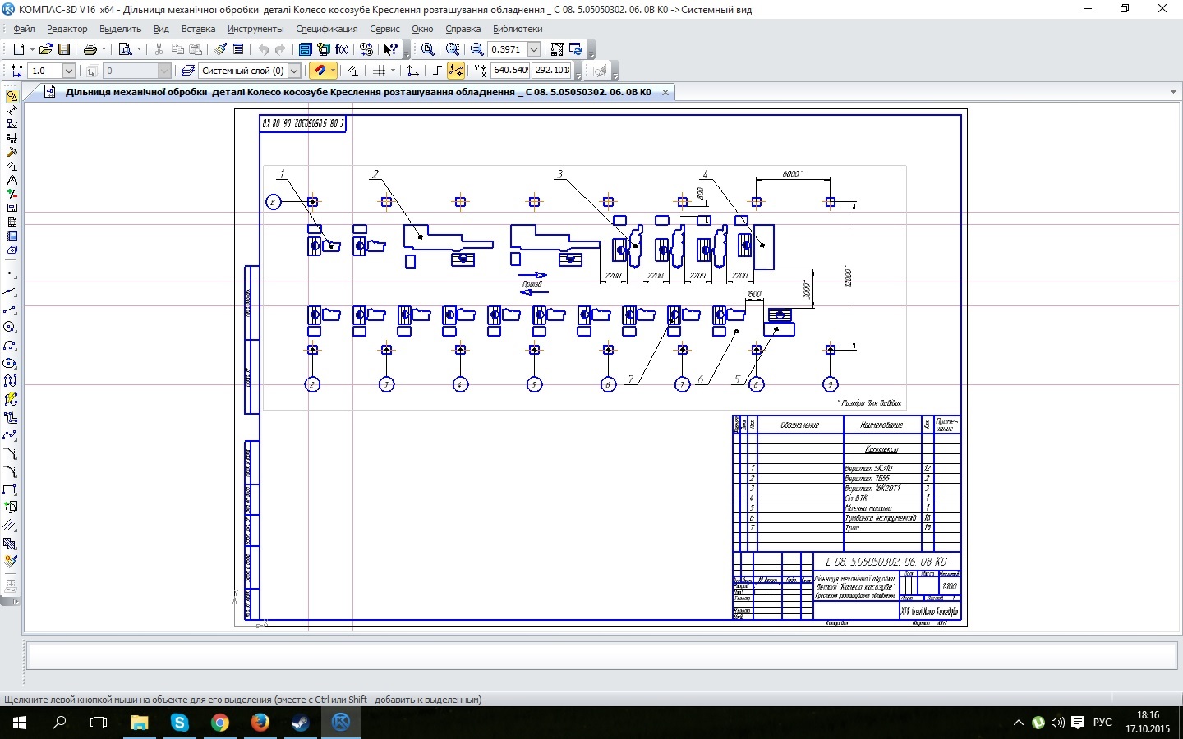Click the copy properties brush icon
This screenshot has width=1183, height=739.
point(220,49)
